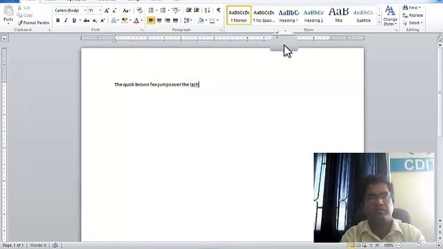Click the zoom in plus button
This screenshot has width=443, height=249.
[439, 246]
